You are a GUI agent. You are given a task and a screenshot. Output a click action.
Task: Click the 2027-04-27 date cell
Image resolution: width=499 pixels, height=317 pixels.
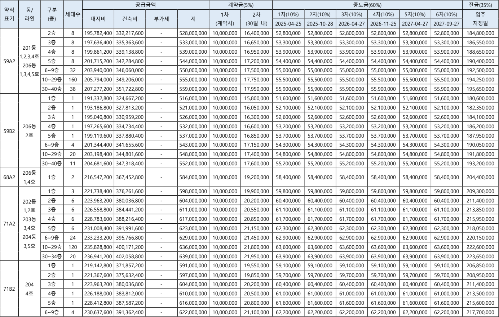[415, 24]
